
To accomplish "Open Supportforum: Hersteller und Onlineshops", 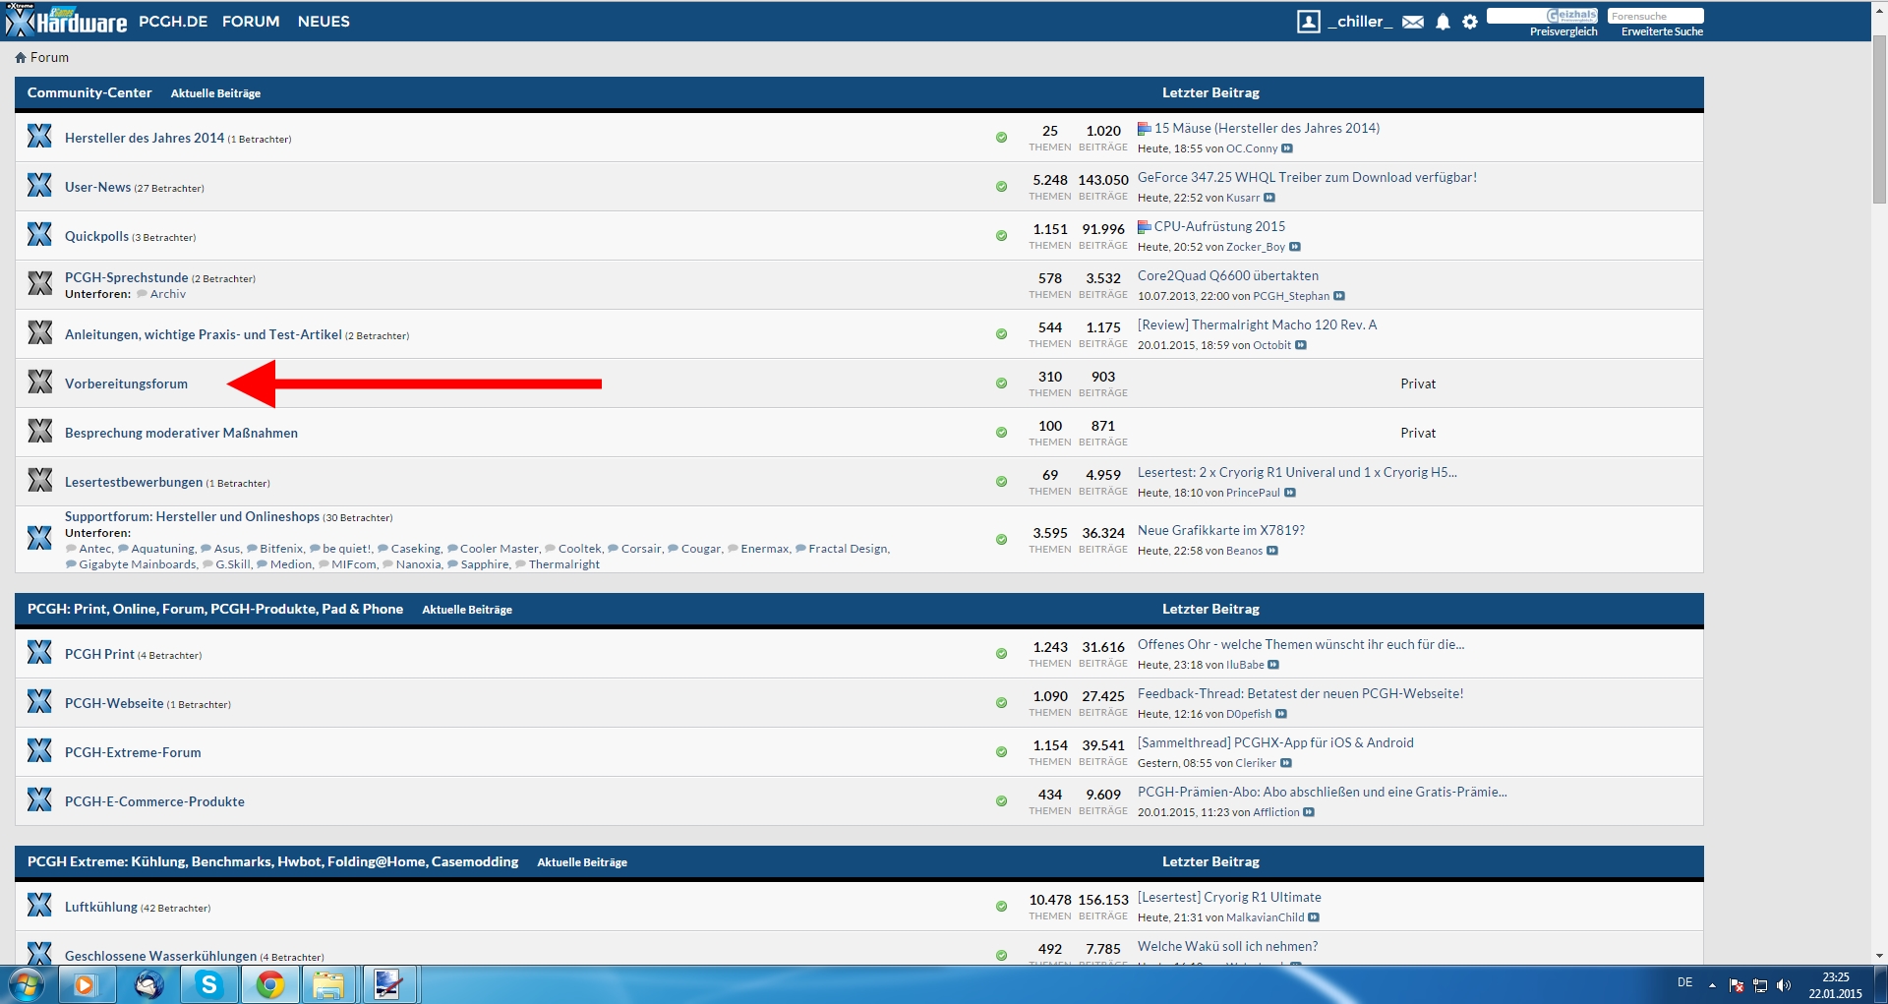I will coord(192,516).
